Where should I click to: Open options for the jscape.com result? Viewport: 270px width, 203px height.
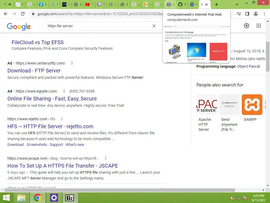point(106,158)
